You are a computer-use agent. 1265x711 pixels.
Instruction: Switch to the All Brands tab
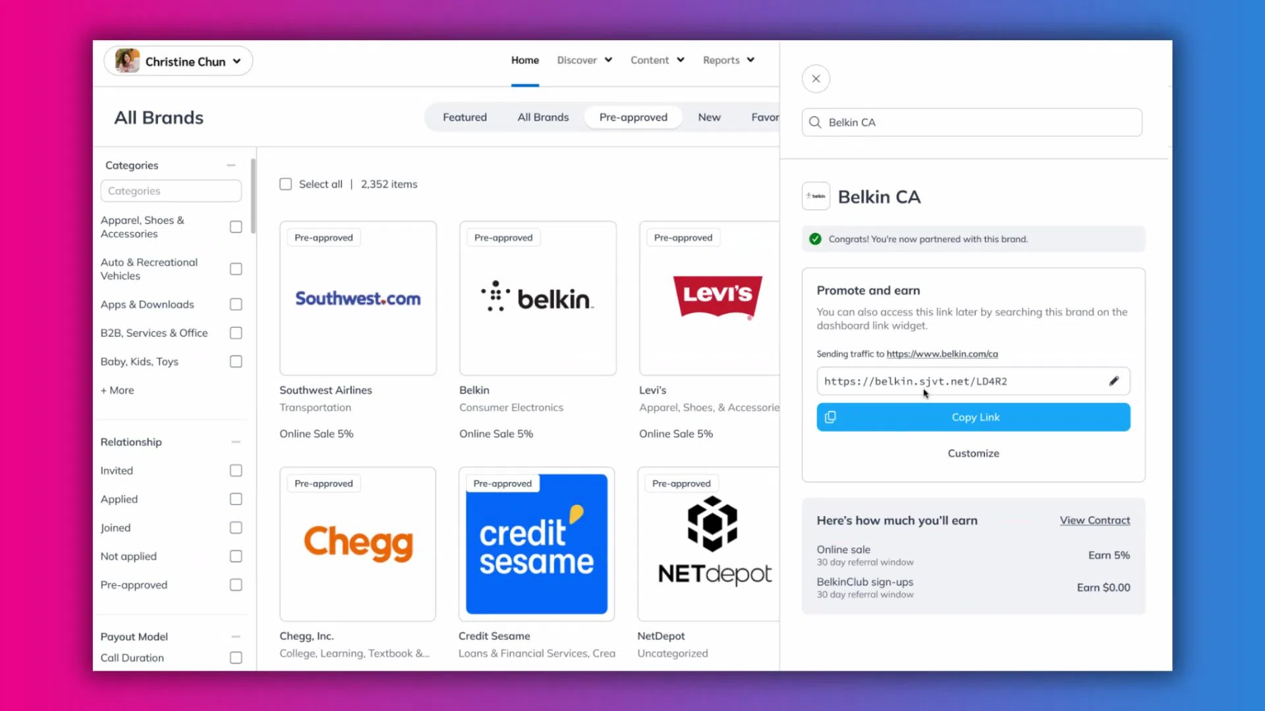click(x=542, y=117)
